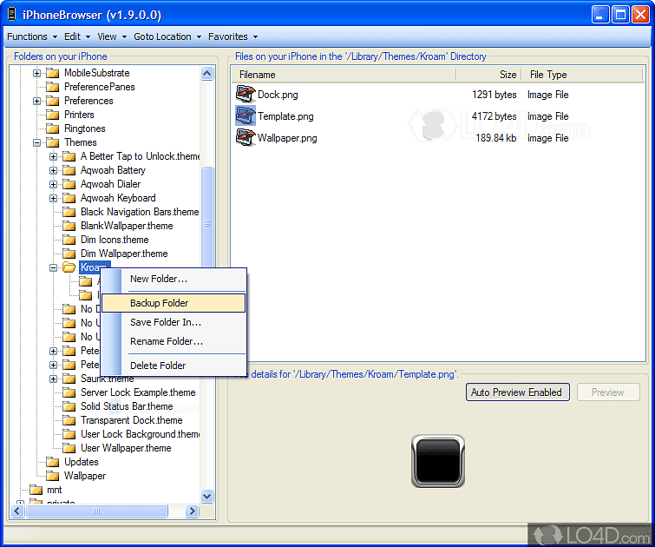The height and width of the screenshot is (547, 655).
Task: Select the BlankWallpaper.theme folder
Action: 127,226
